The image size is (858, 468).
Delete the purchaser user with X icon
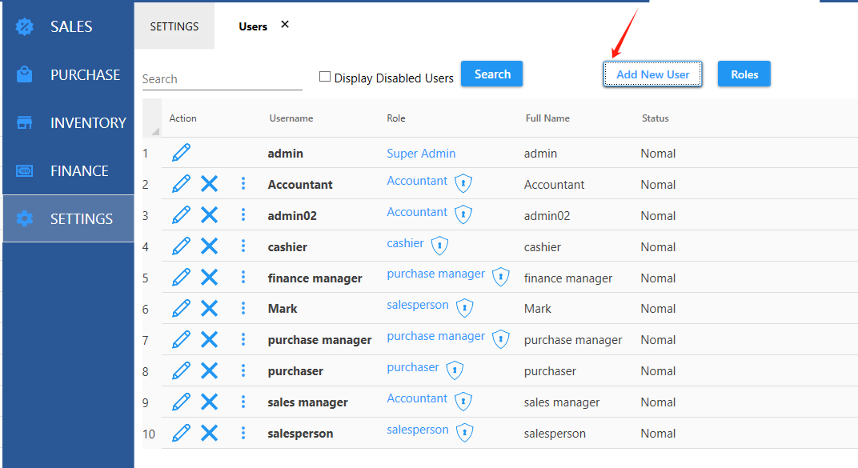(x=209, y=370)
